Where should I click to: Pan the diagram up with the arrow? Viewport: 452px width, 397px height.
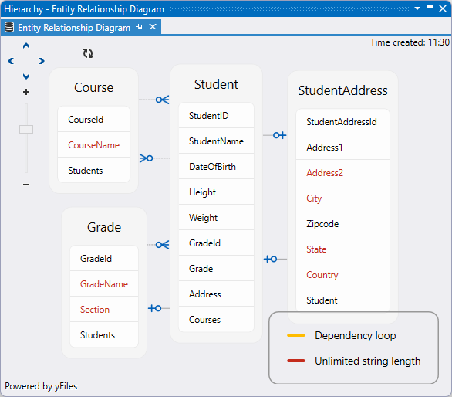pyautogui.click(x=26, y=46)
